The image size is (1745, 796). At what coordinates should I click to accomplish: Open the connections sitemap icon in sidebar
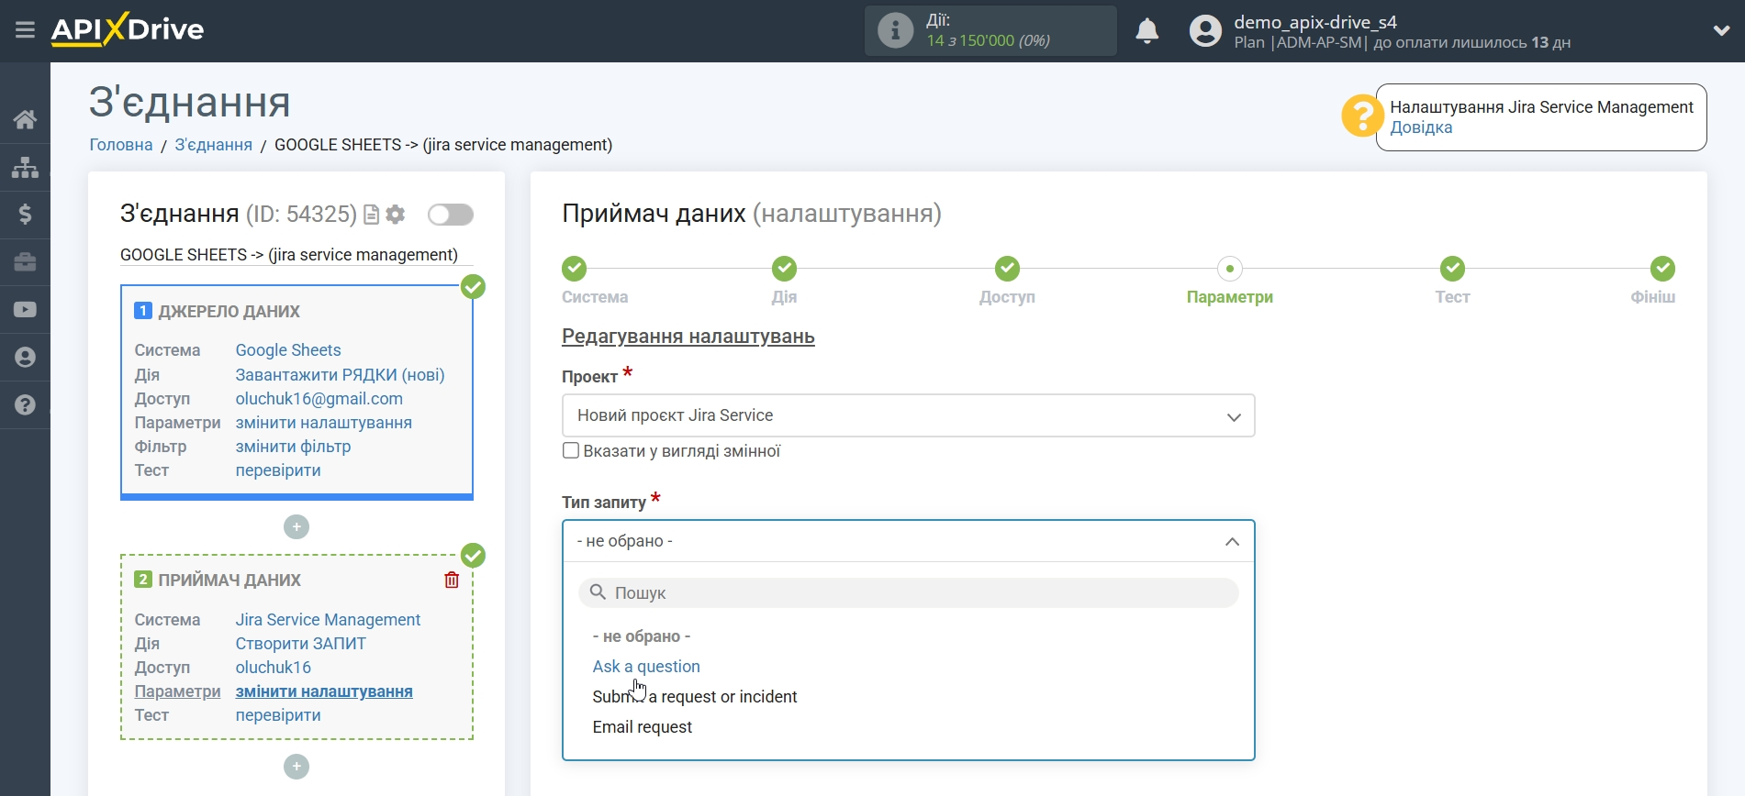(25, 167)
